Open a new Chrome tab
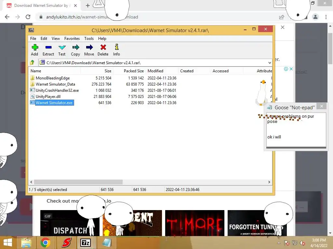Screen dimensions: 333x249 point(88,6)
